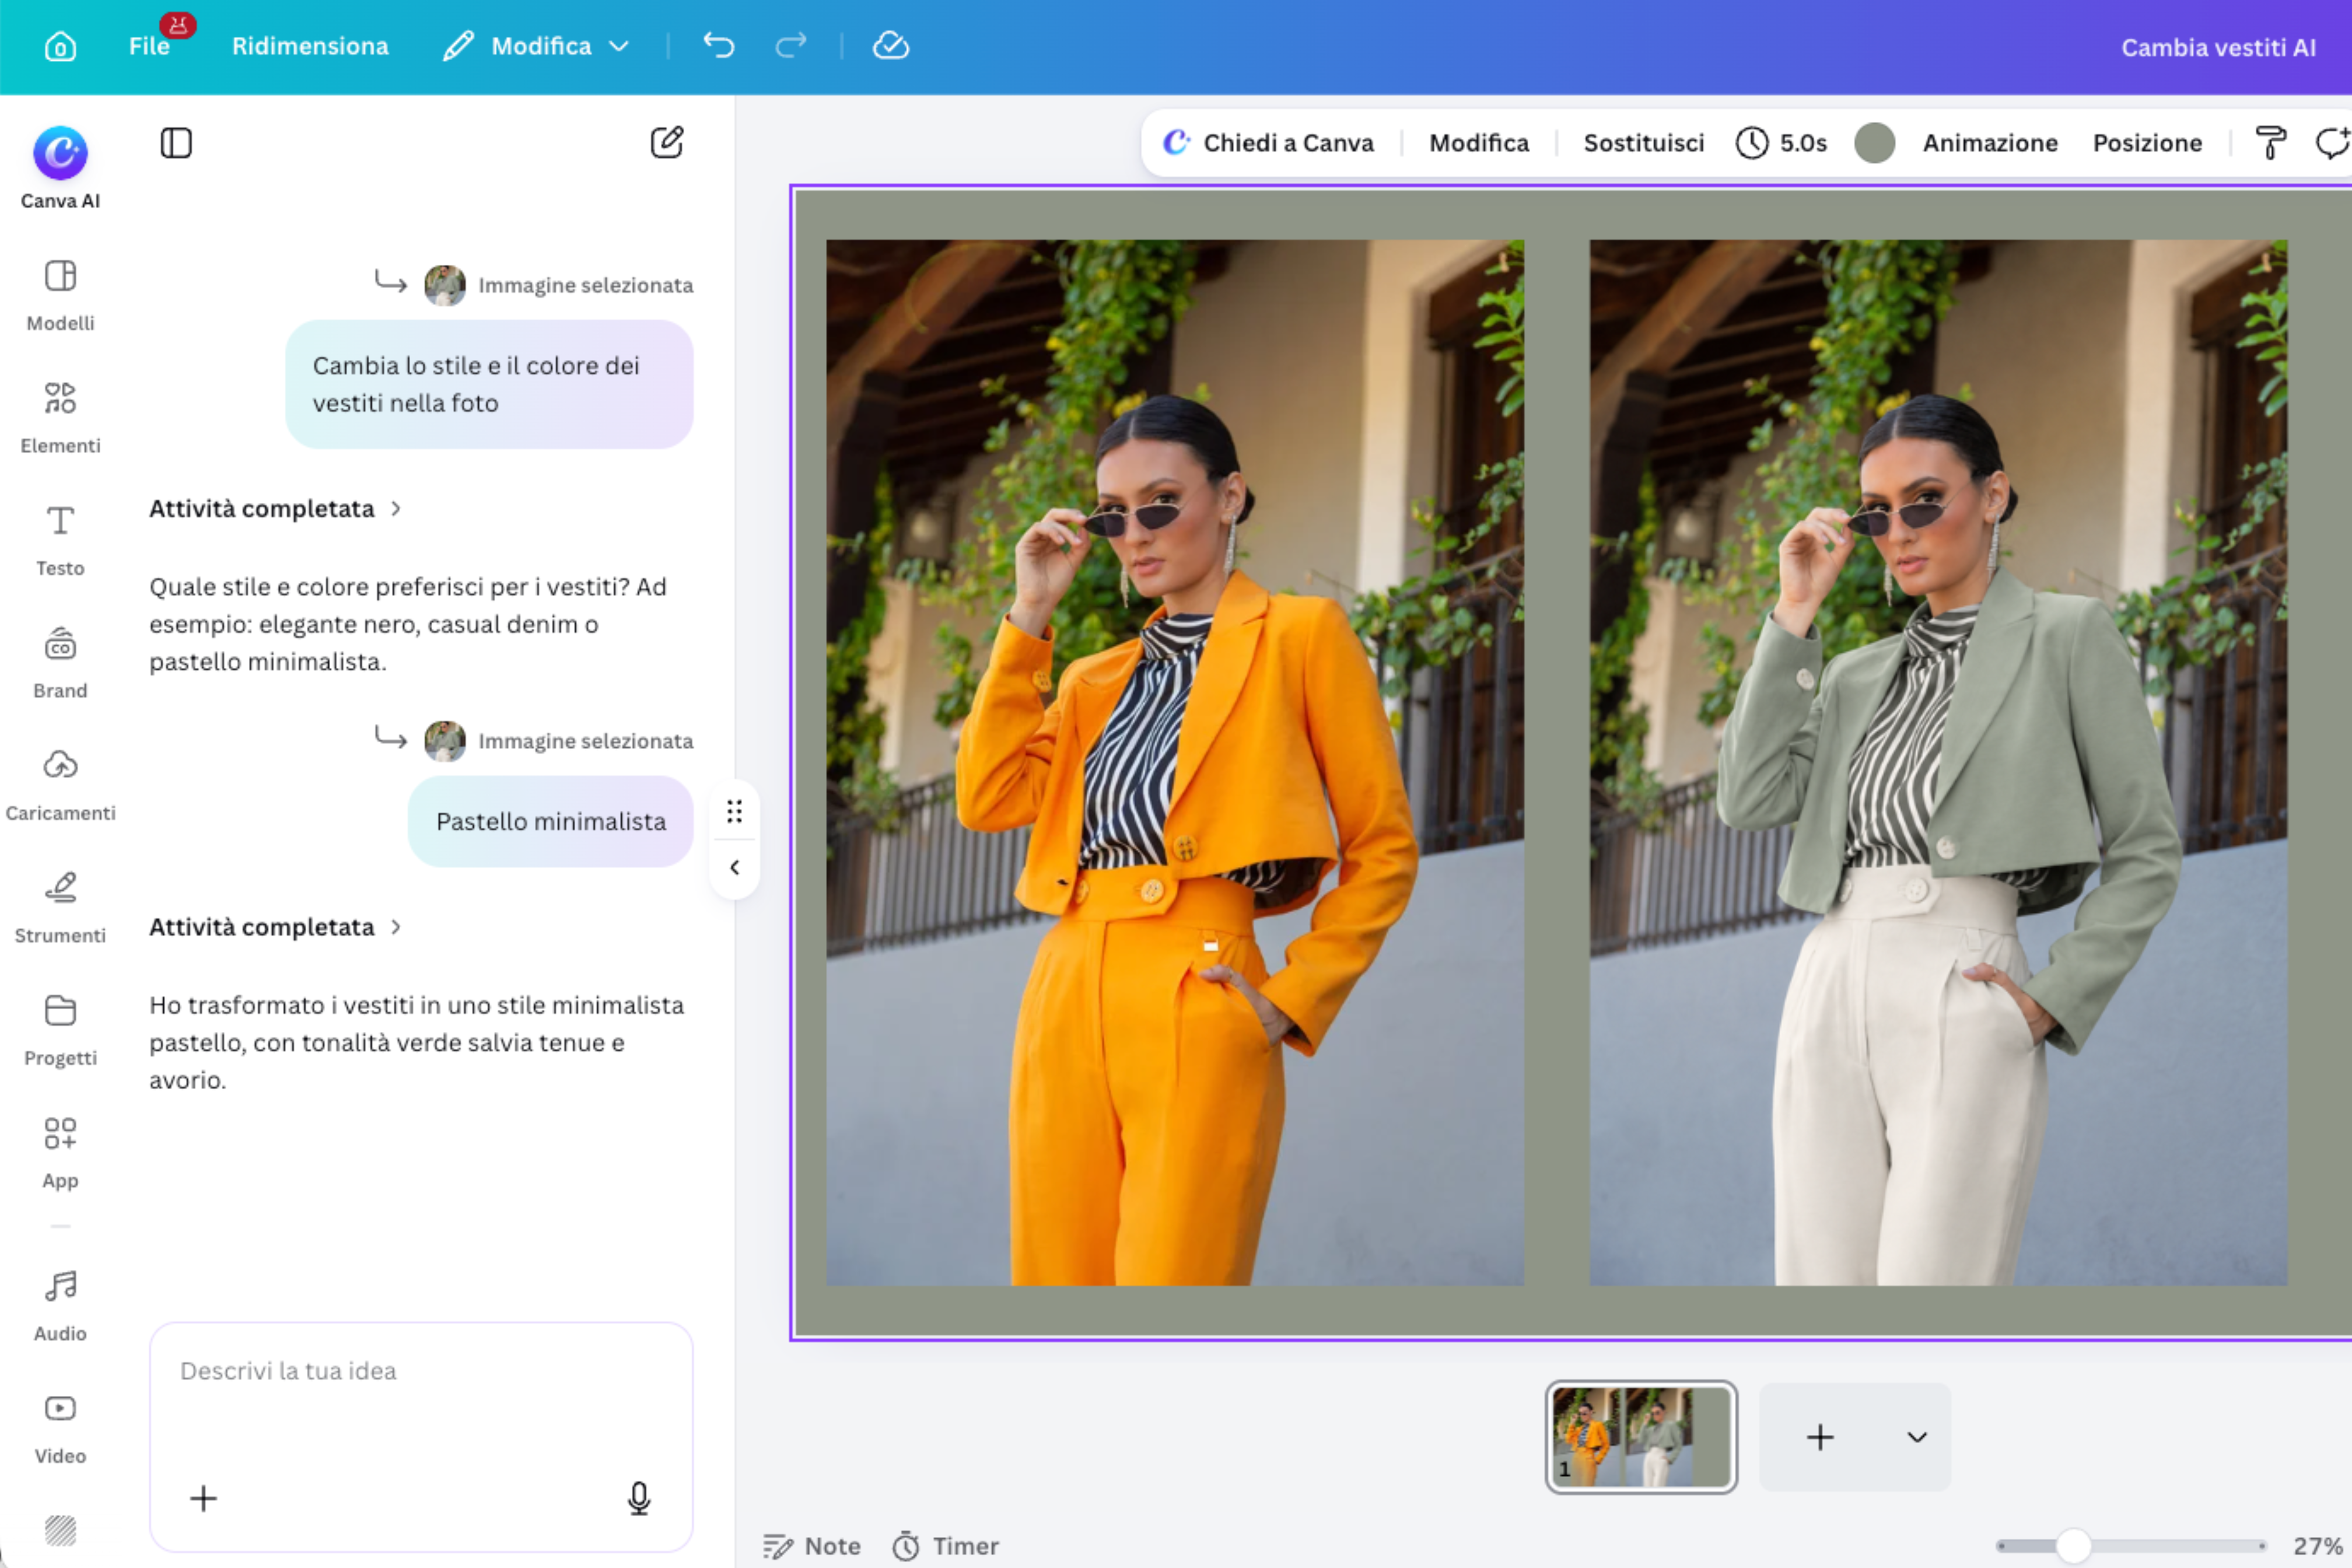
Task: Open the Animazione options
Action: point(1990,143)
